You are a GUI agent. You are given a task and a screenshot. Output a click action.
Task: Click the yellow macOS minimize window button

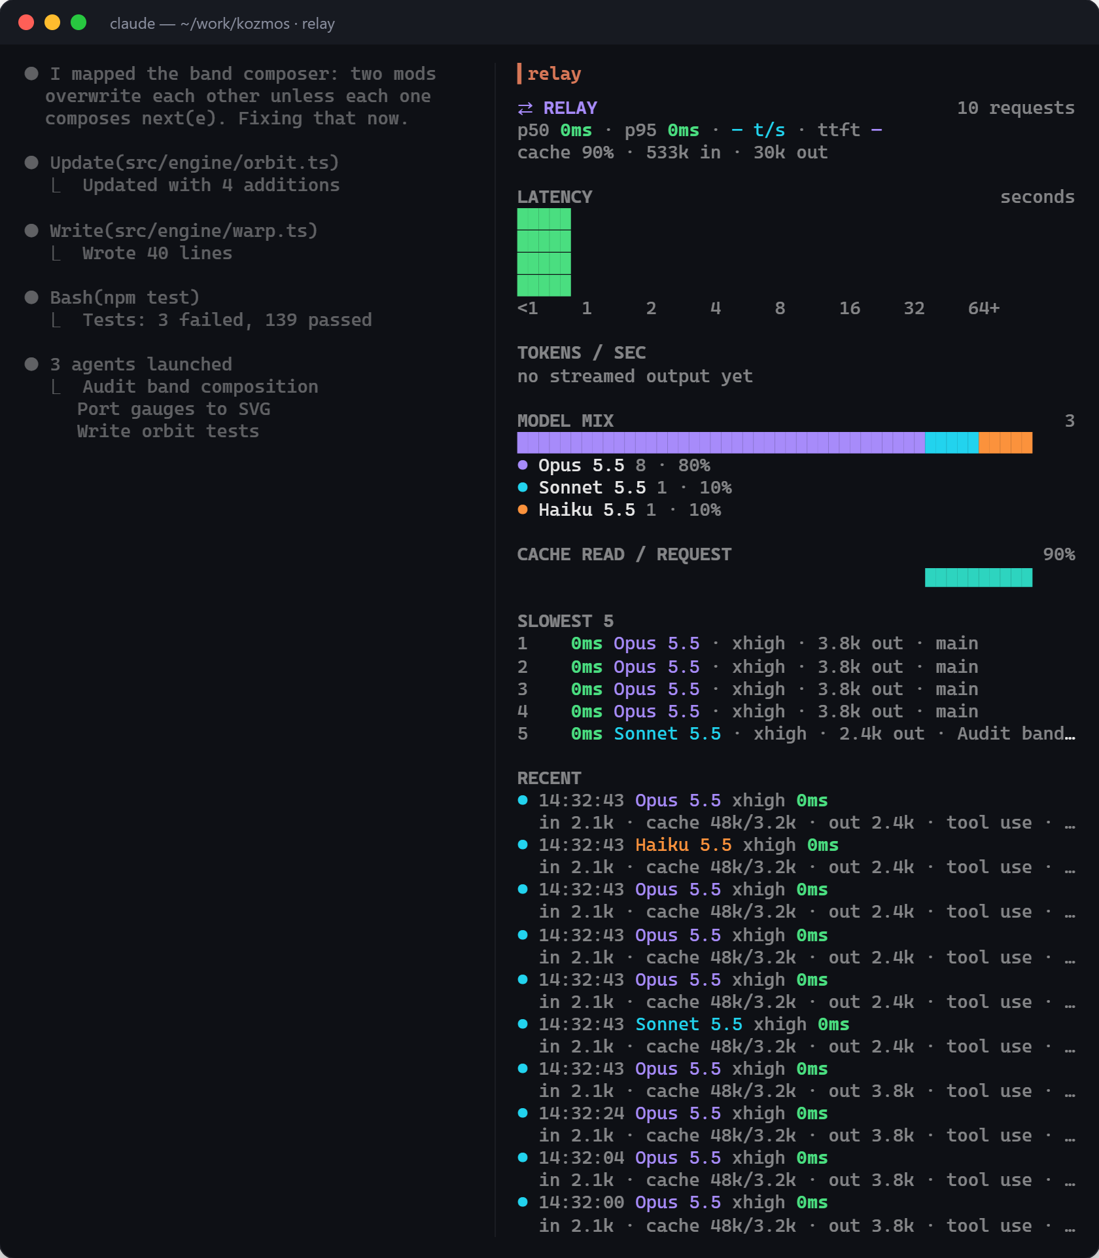(52, 23)
